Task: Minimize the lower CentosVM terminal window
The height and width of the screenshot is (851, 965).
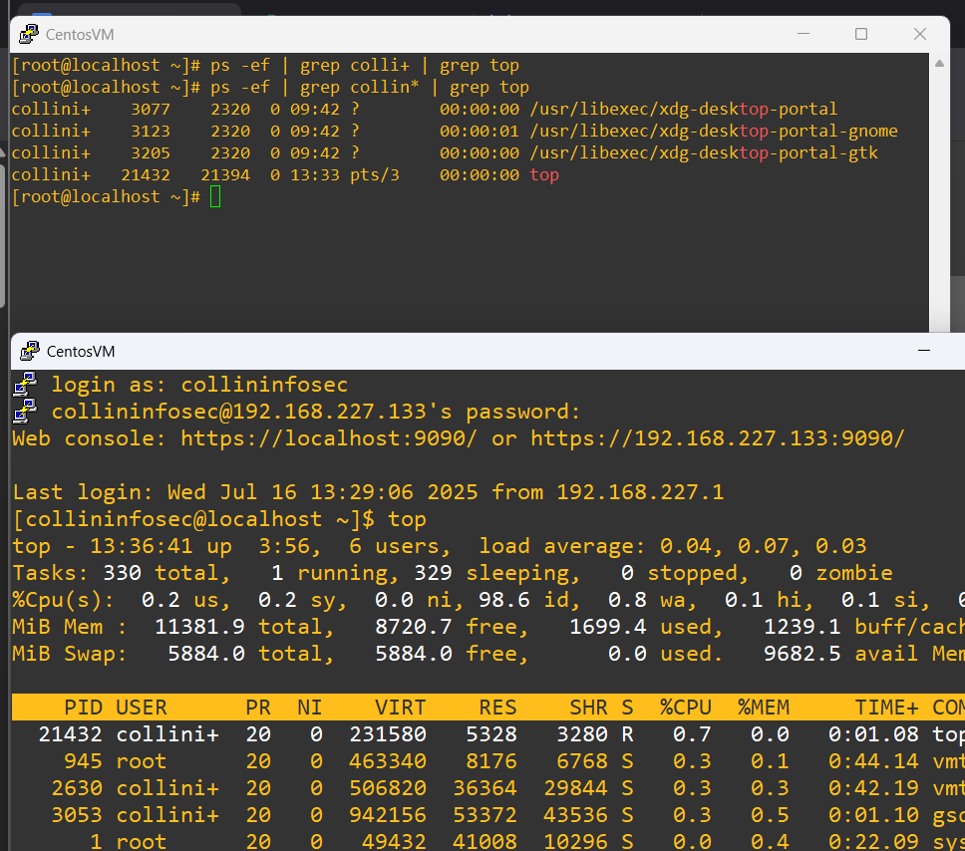Action: [925, 351]
